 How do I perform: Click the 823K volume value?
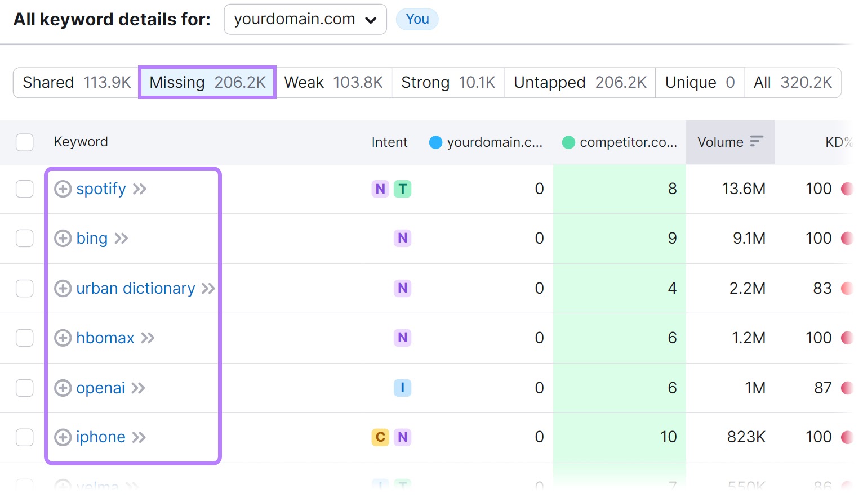pos(746,437)
